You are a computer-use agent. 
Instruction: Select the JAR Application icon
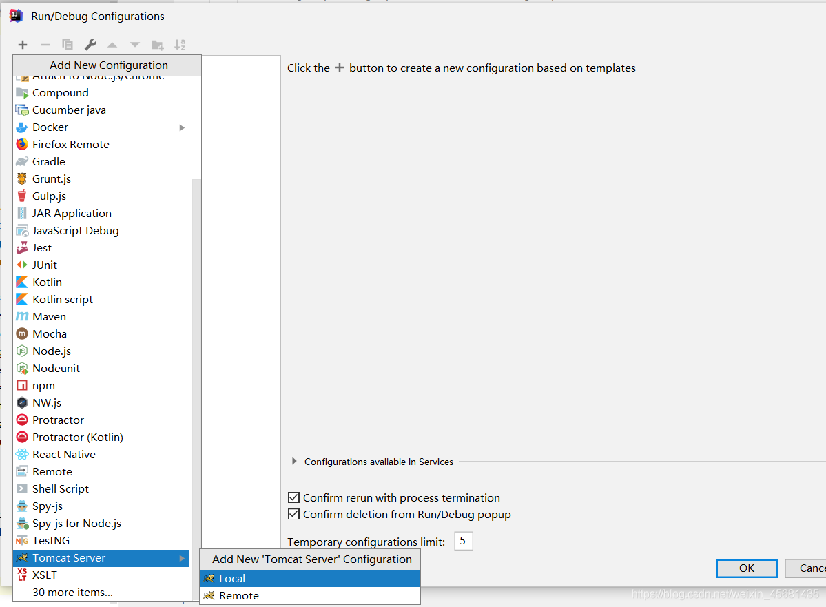(22, 214)
